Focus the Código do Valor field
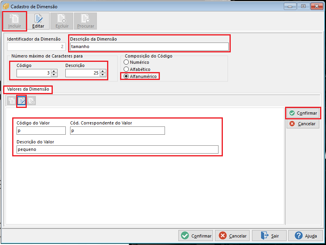Image resolution: width=326 pixels, height=245 pixels. click(41, 131)
